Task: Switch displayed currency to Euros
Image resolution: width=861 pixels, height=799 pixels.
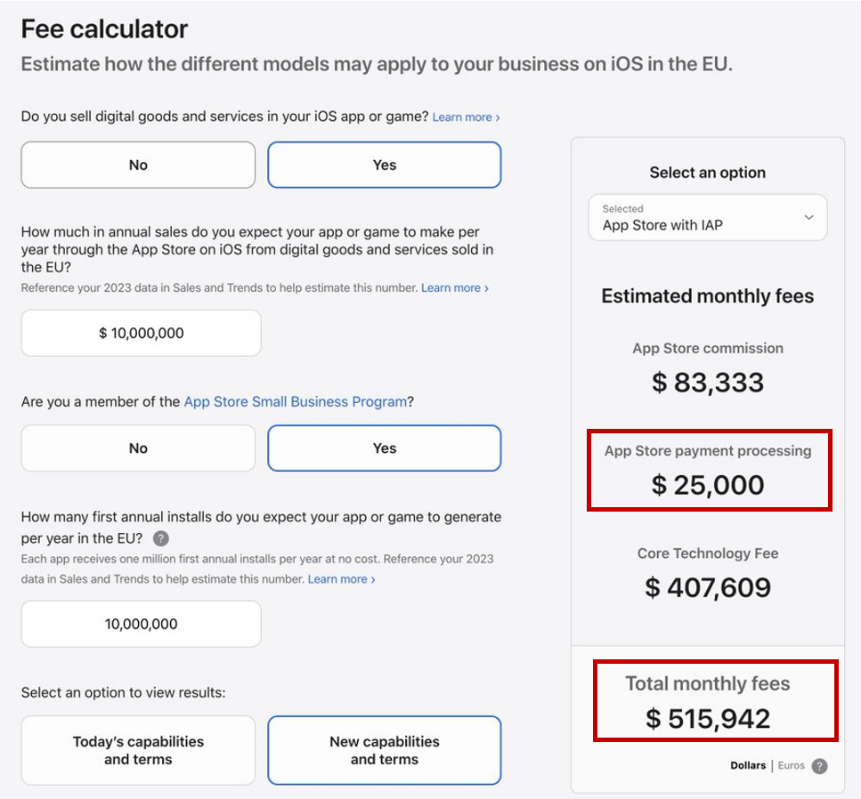Action: coord(792,766)
